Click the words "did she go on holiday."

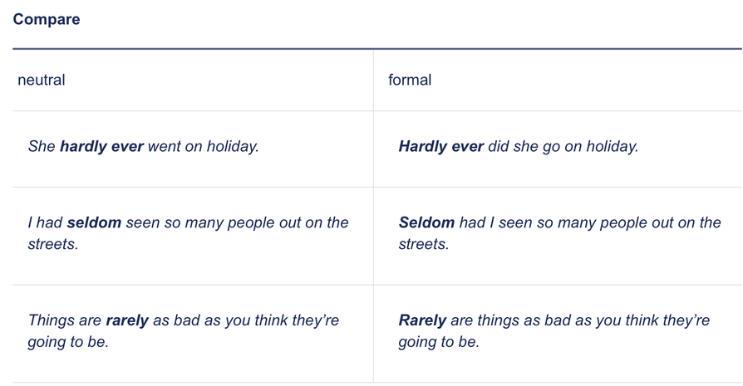[563, 147]
